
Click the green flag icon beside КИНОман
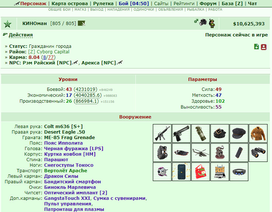coord(81,23)
